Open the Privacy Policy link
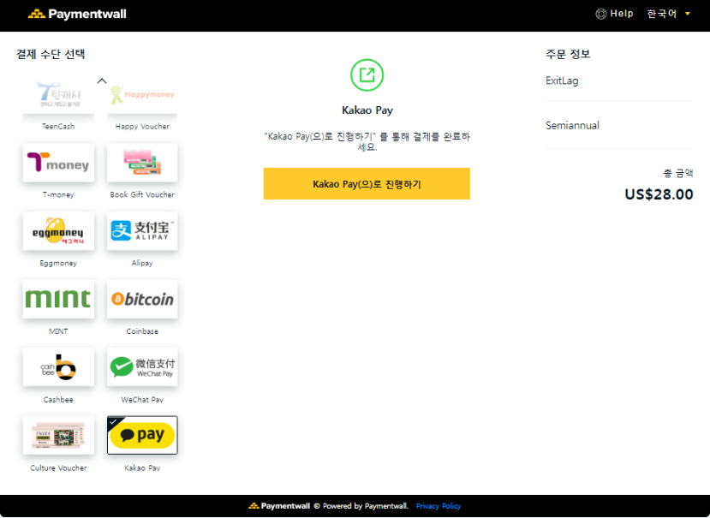 439,506
